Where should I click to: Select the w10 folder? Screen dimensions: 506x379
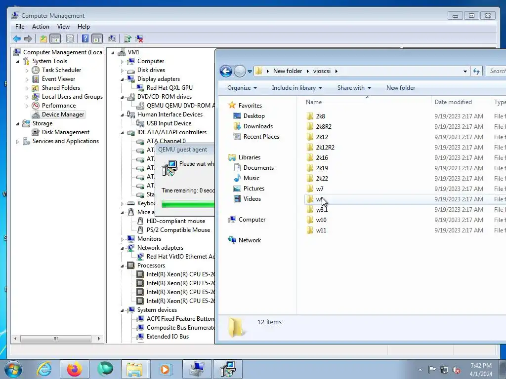(x=321, y=220)
